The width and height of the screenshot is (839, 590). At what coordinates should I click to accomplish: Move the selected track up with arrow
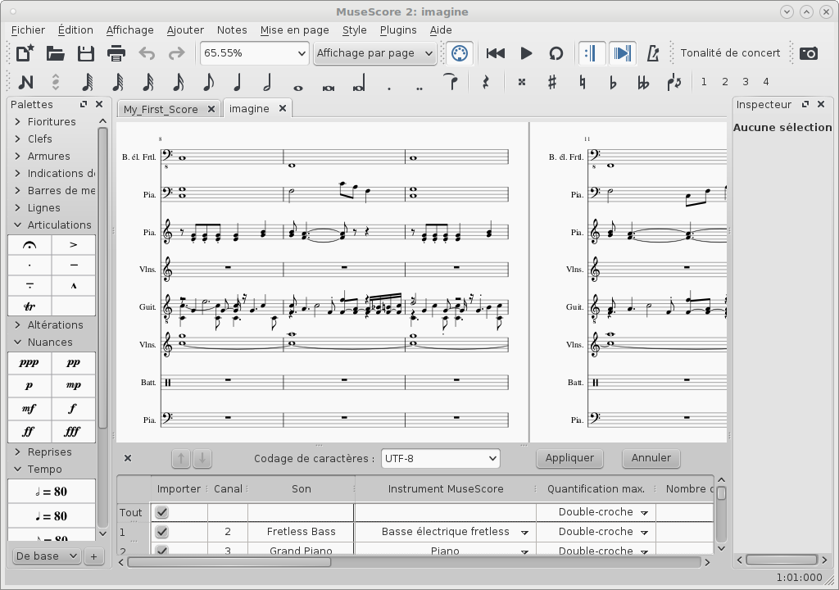[181, 458]
